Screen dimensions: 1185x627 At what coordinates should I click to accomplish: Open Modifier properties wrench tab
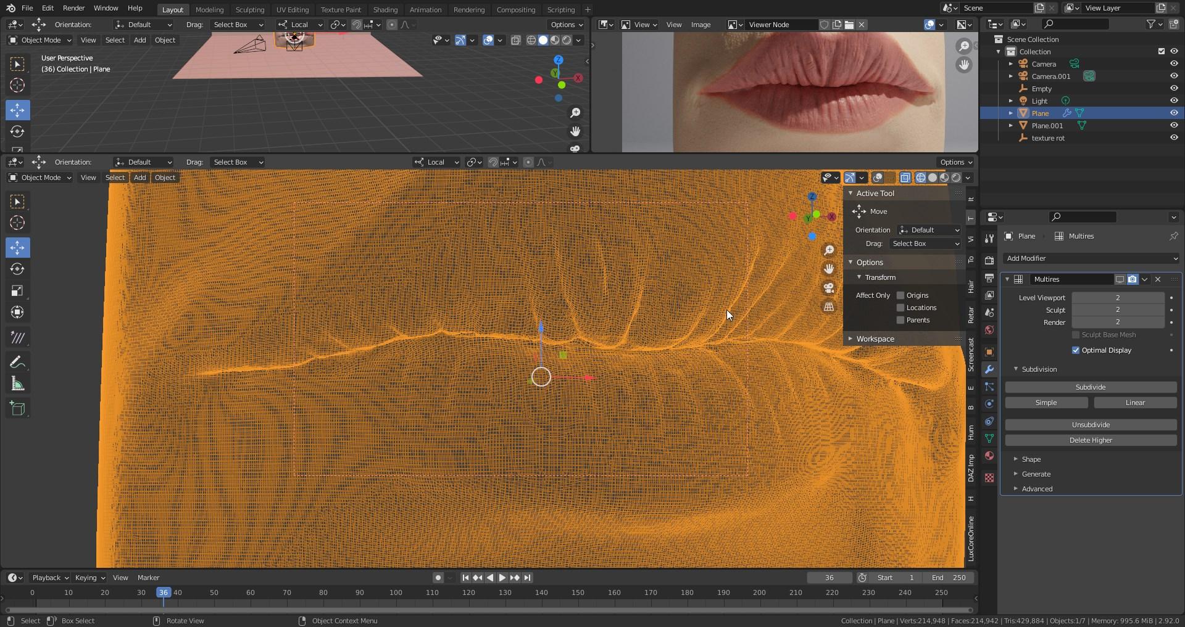[x=989, y=369]
